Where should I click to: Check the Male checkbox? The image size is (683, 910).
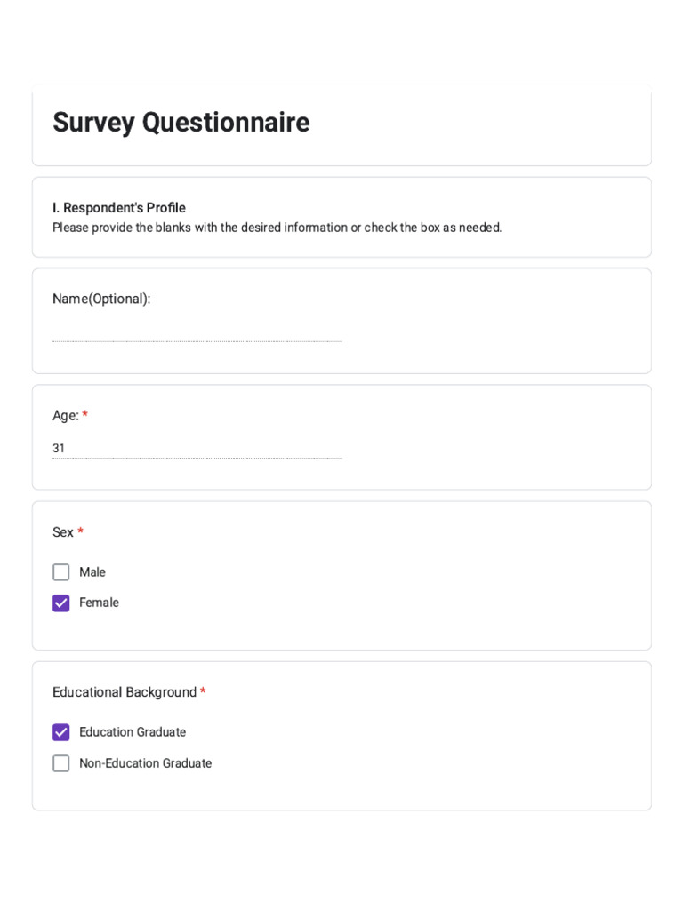60,572
